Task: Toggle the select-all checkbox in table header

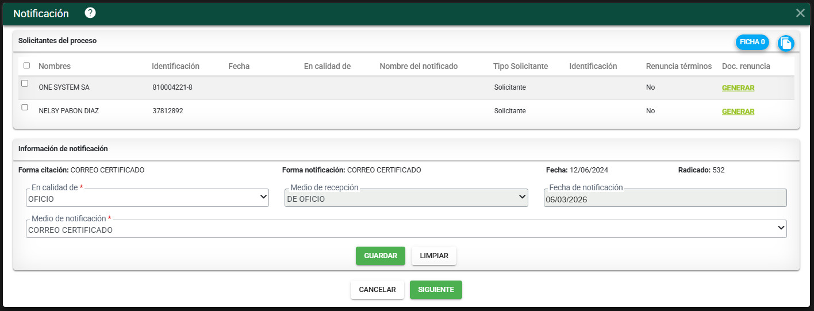Action: 26,66
